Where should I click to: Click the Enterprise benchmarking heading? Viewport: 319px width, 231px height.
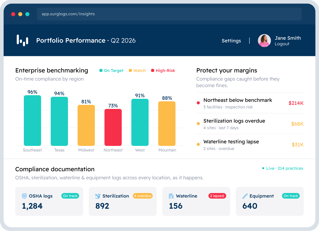52,70
